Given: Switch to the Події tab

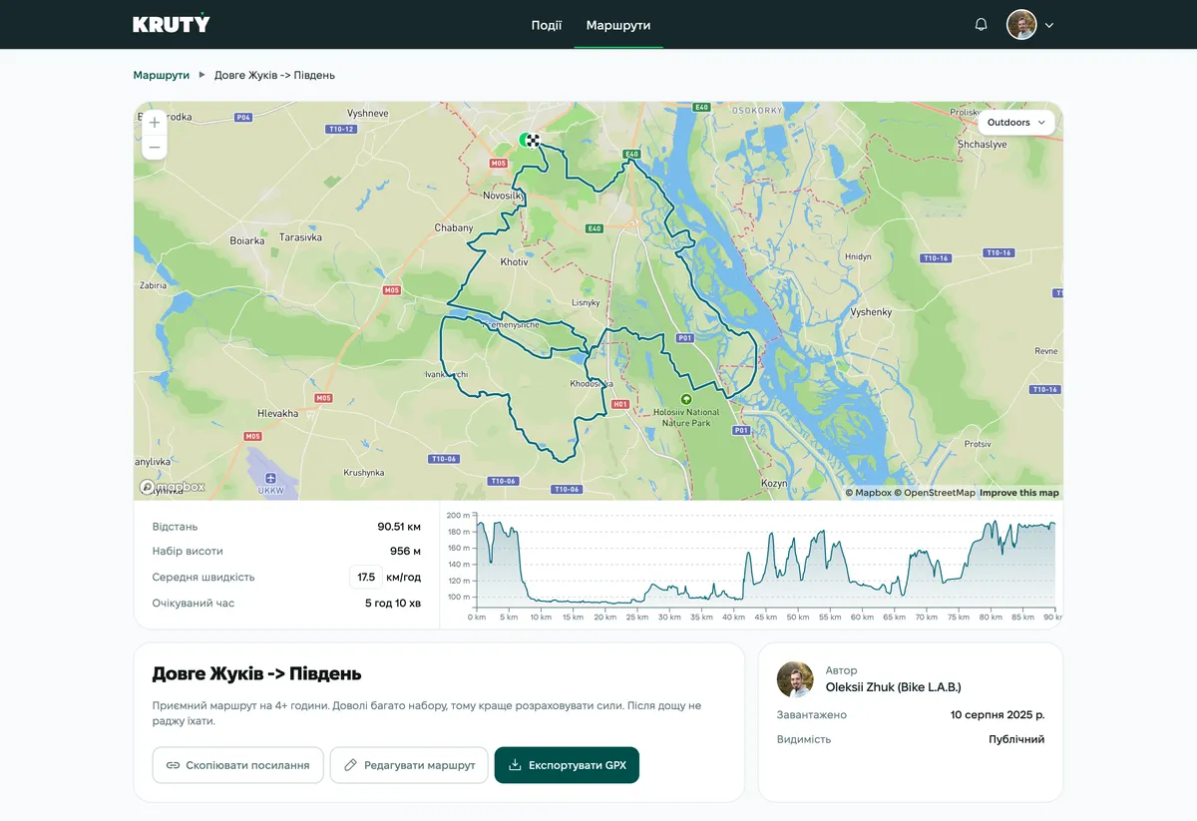Looking at the screenshot, I should (x=546, y=25).
